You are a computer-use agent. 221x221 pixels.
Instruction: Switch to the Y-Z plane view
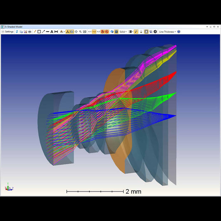click(94, 32)
